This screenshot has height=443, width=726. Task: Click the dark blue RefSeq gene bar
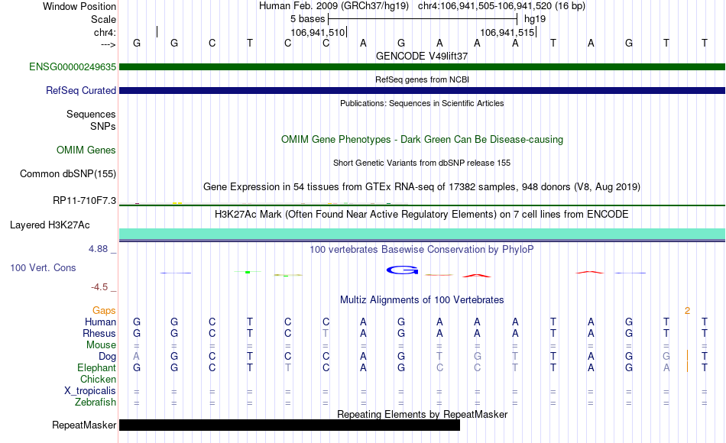pos(422,91)
